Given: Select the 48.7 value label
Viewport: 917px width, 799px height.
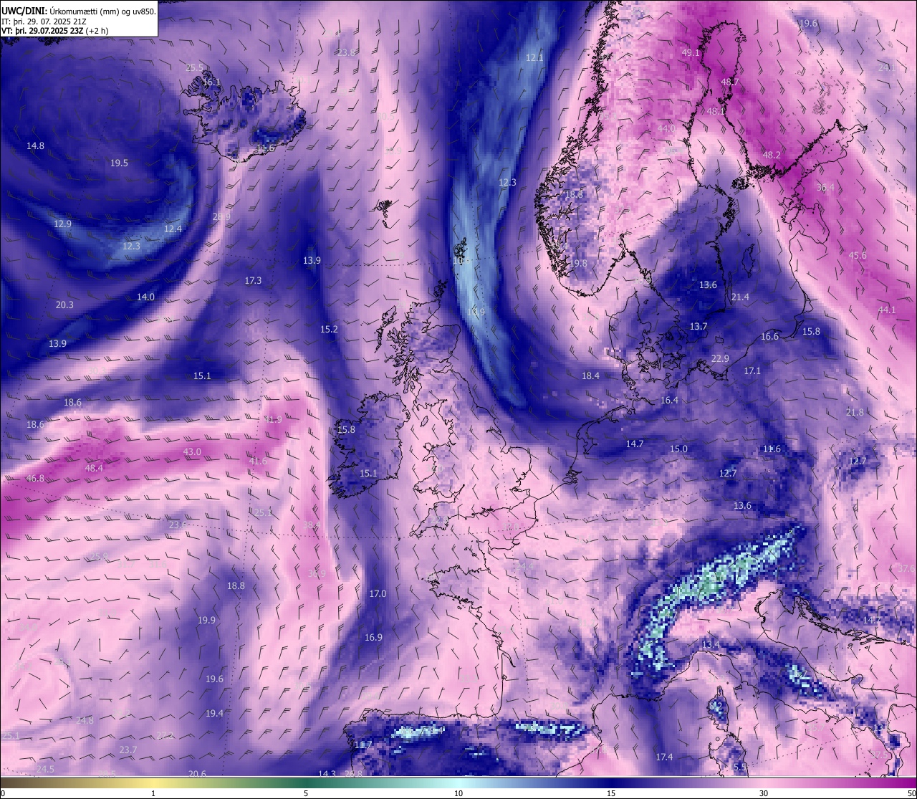Looking at the screenshot, I should pos(730,82).
